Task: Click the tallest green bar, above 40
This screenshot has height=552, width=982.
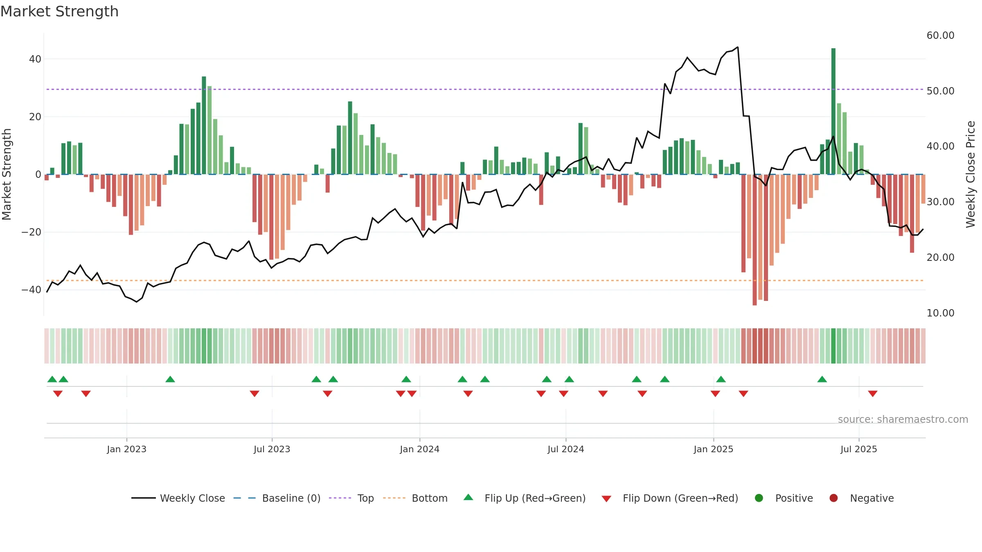Action: pos(833,111)
